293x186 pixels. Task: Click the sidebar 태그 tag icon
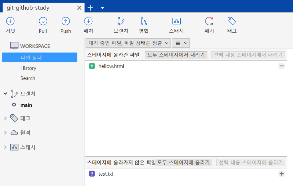coord(14,118)
